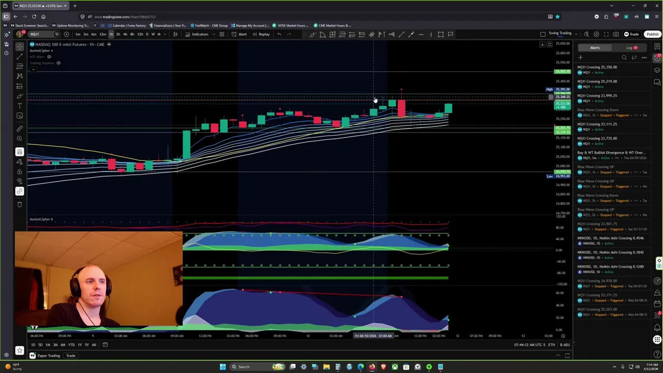Select the zoom in tool

(x=20, y=138)
